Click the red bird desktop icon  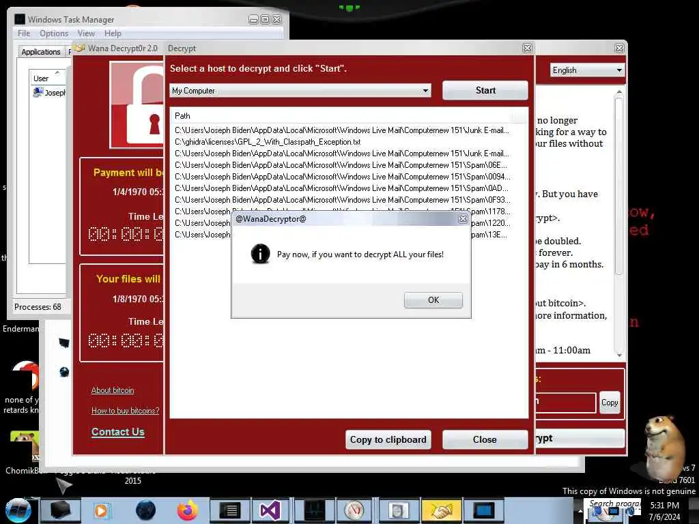point(26,376)
